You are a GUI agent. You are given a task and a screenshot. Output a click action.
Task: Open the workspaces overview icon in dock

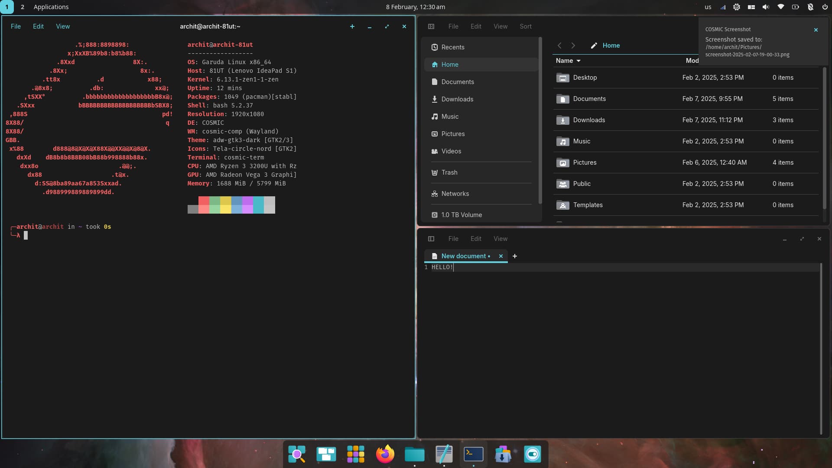point(326,454)
